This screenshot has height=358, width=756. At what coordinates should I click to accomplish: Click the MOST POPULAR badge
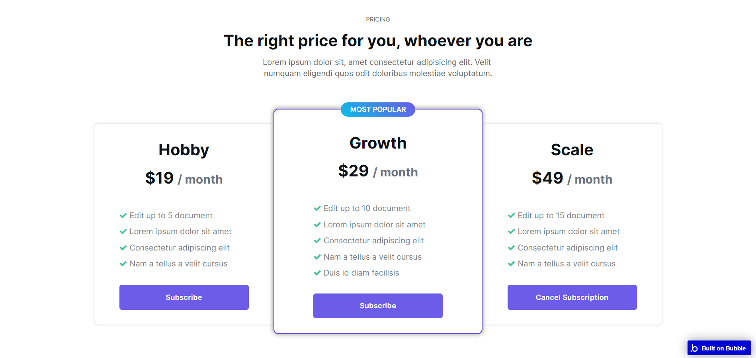point(378,110)
